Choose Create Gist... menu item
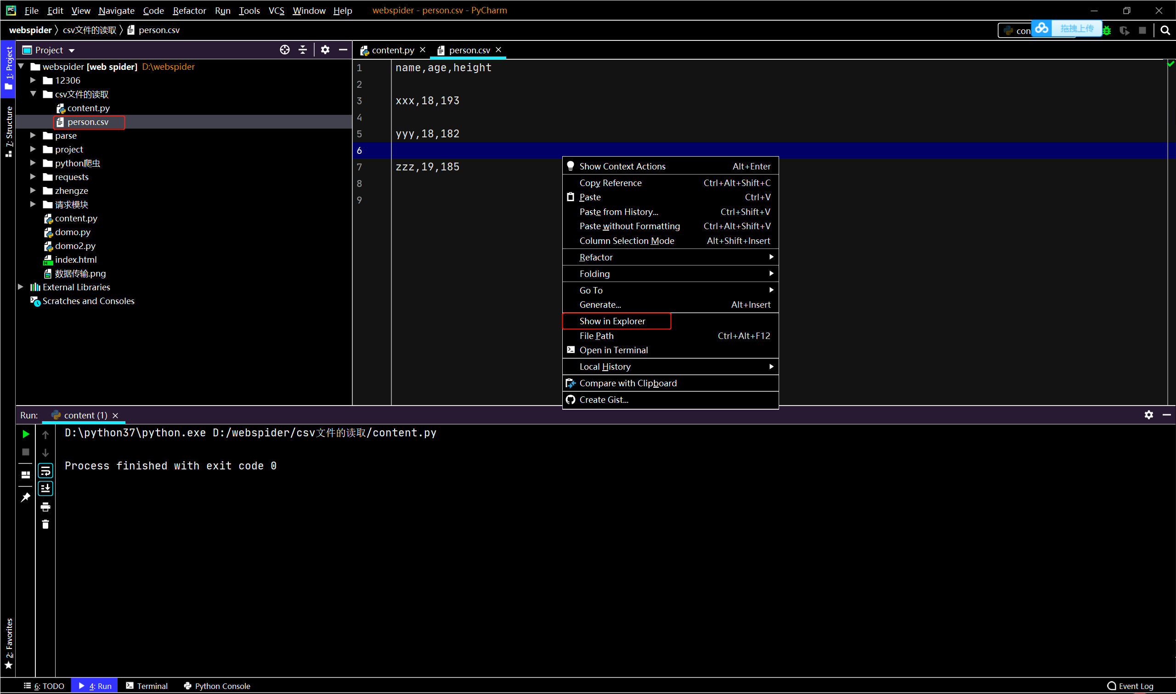The width and height of the screenshot is (1176, 694). pyautogui.click(x=670, y=400)
